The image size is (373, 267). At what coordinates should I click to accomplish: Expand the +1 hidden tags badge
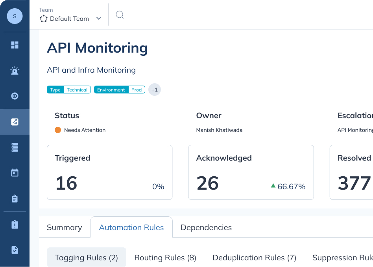coord(154,90)
